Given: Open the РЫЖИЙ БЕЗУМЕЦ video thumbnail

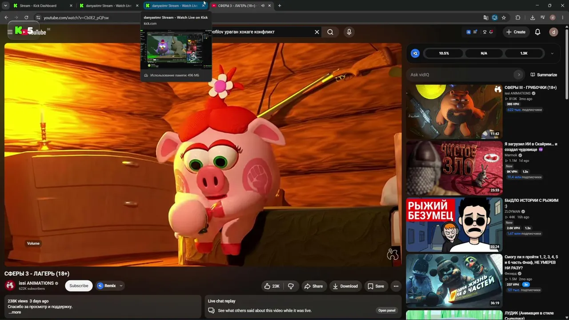Looking at the screenshot, I should point(454,225).
